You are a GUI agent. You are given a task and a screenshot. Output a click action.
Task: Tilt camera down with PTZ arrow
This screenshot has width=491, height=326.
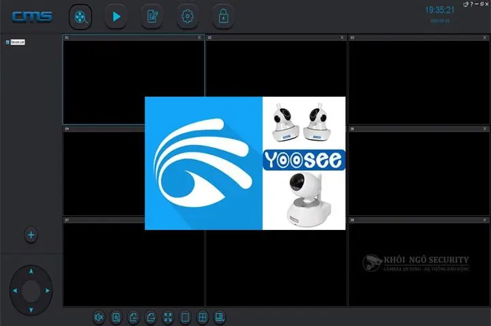[x=31, y=310]
